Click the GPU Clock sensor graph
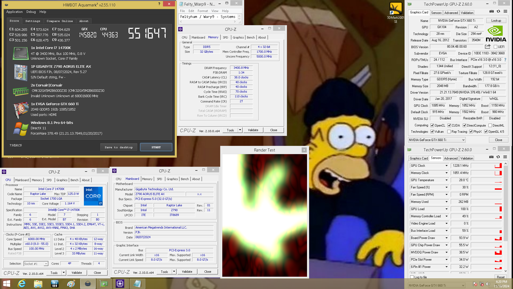Viewport: 513px width, 289px height. [x=486, y=166]
